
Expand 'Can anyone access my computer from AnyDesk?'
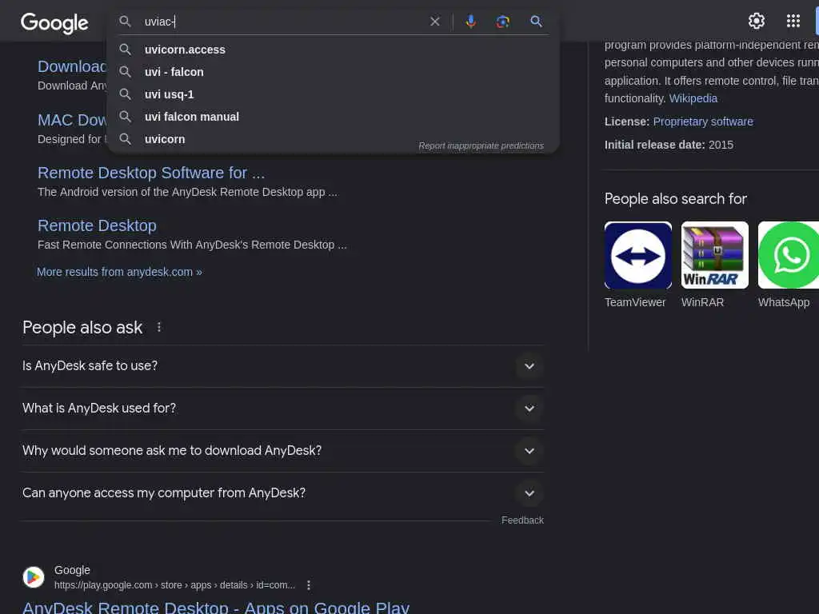[282, 492]
